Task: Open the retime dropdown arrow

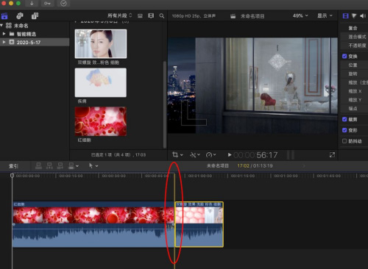Action: point(215,155)
